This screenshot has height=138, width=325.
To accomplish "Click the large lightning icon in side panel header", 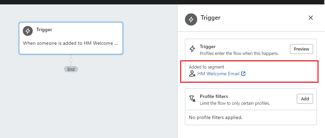I will pos(191,19).
